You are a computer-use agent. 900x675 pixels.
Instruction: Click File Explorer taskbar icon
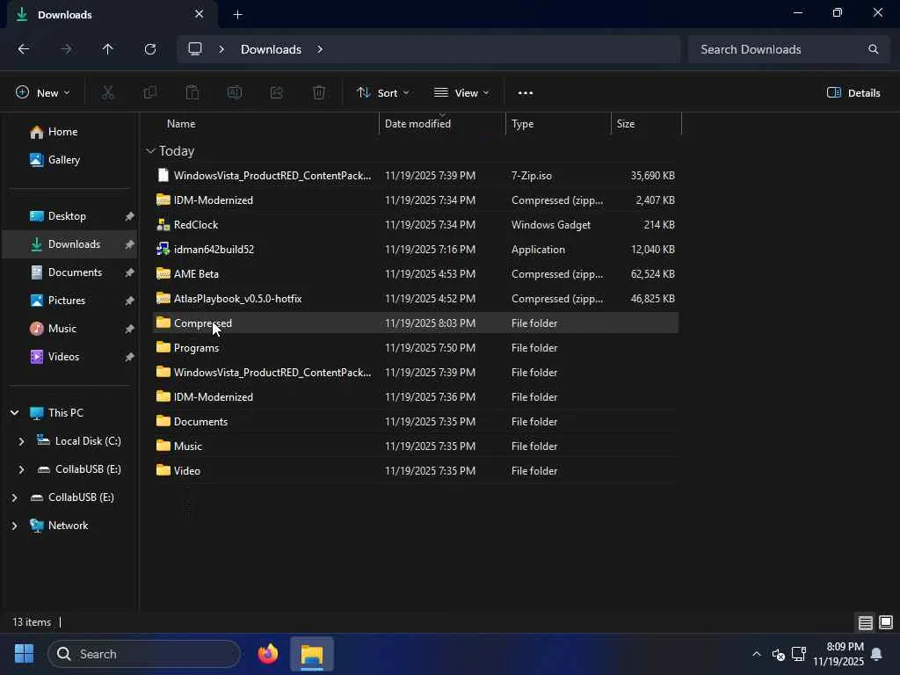pyautogui.click(x=312, y=654)
